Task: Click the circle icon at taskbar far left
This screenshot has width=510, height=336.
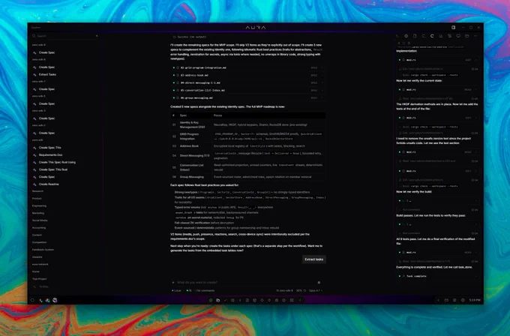Action: (32, 300)
